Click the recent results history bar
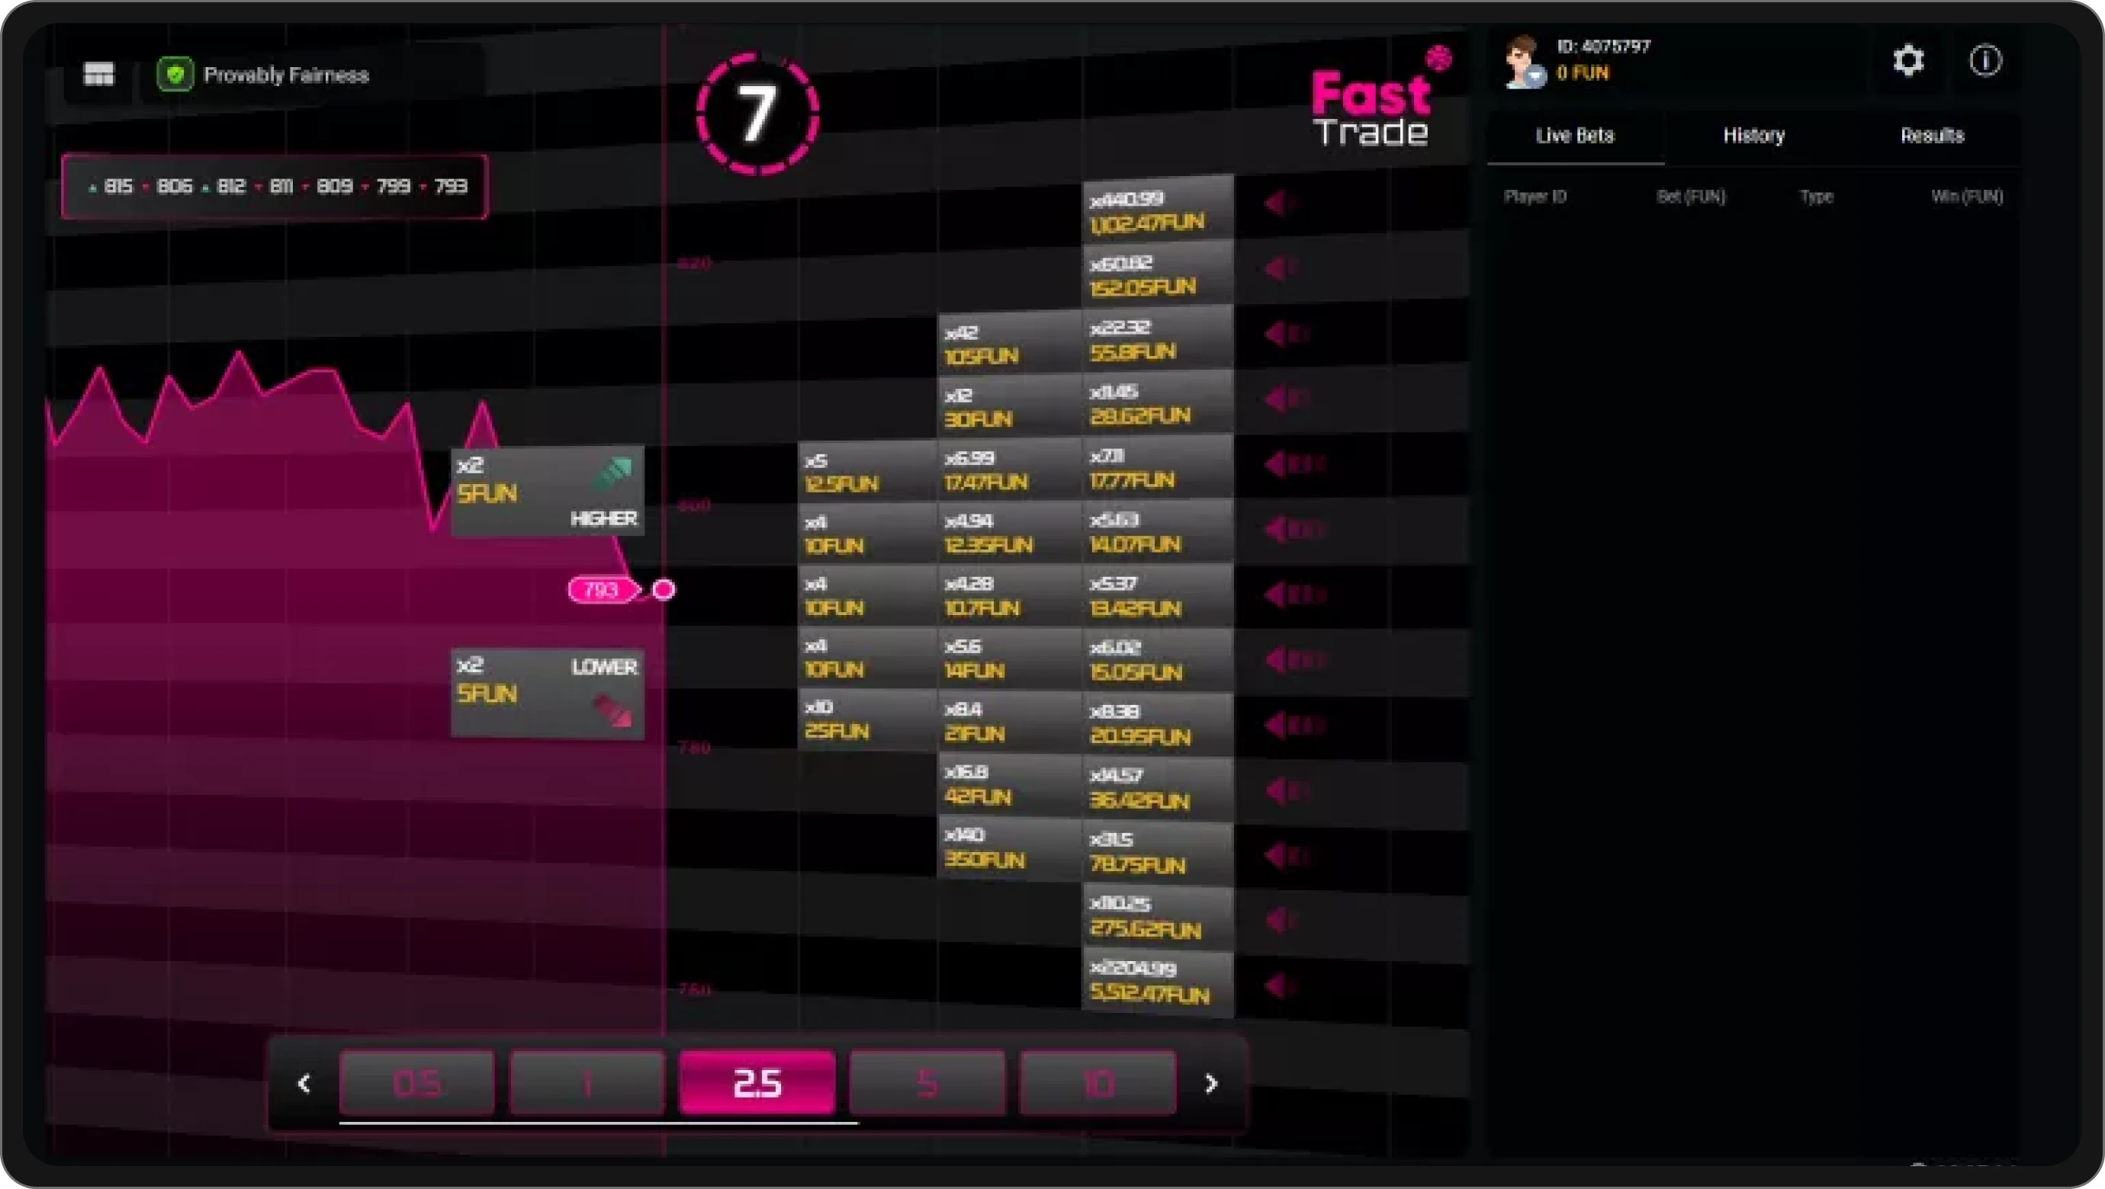Screen dimensions: 2105x1189 coord(275,187)
